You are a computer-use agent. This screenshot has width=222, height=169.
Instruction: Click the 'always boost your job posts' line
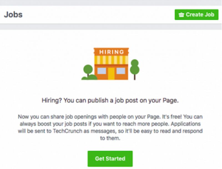(x=53, y=124)
